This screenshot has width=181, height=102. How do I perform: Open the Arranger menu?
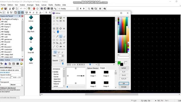coord(30,5)
